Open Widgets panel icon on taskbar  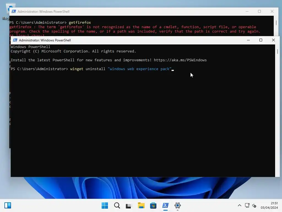pyautogui.click(x=8, y=205)
